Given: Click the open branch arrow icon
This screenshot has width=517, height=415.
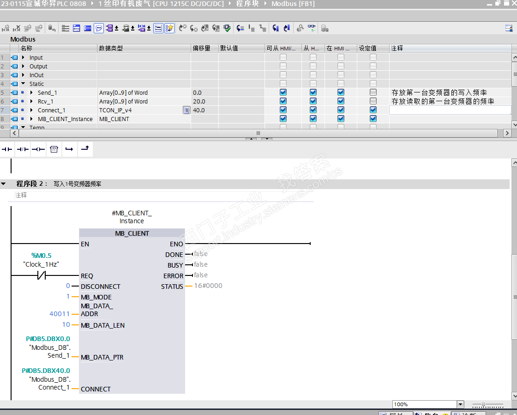Looking at the screenshot, I should tap(69, 149).
